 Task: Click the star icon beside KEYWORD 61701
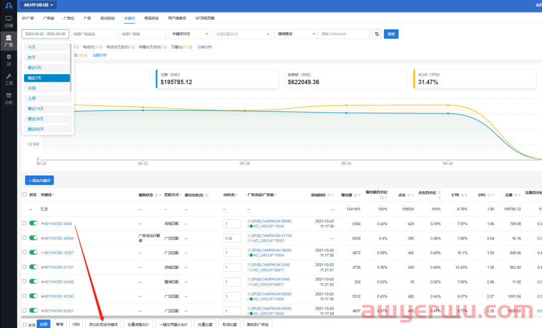click(43, 267)
